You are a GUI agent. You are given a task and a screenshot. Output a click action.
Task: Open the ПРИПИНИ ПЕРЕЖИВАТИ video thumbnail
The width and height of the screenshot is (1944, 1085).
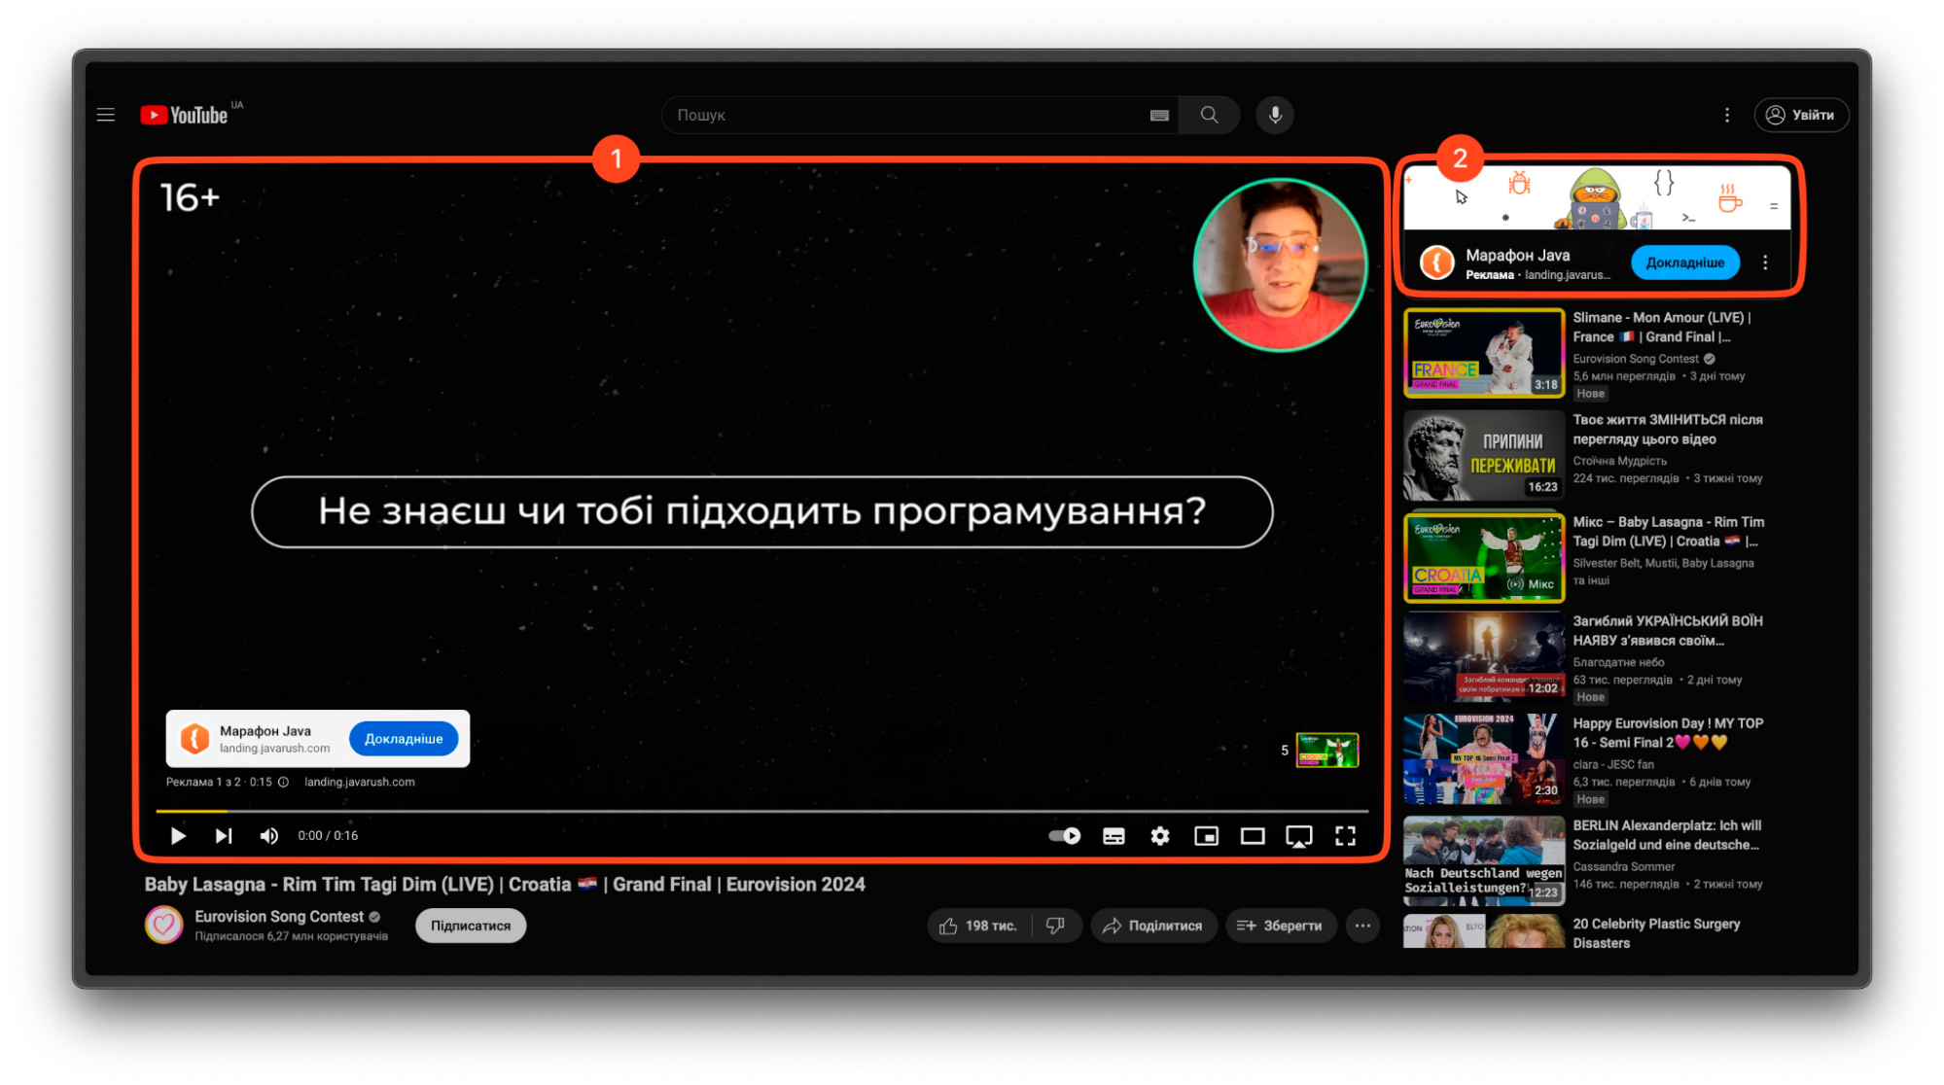(x=1484, y=456)
